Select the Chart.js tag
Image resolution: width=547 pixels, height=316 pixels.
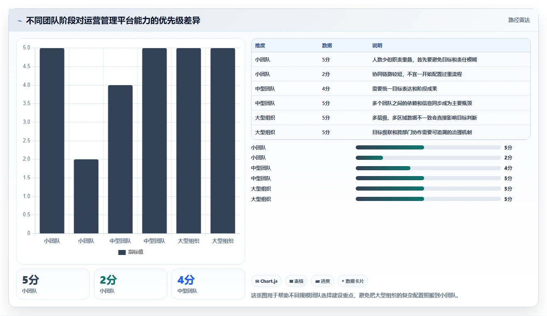point(266,281)
